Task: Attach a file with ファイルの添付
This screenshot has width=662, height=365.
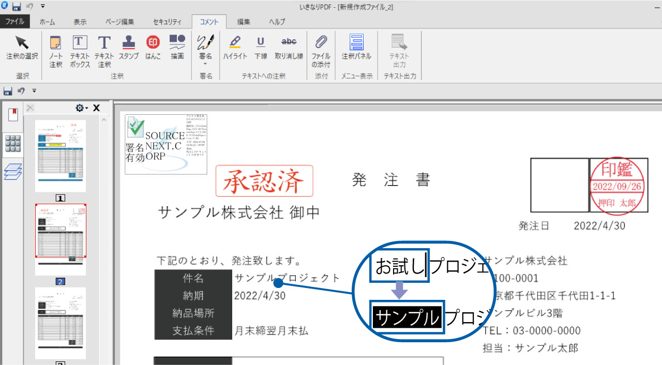Action: pyautogui.click(x=321, y=49)
